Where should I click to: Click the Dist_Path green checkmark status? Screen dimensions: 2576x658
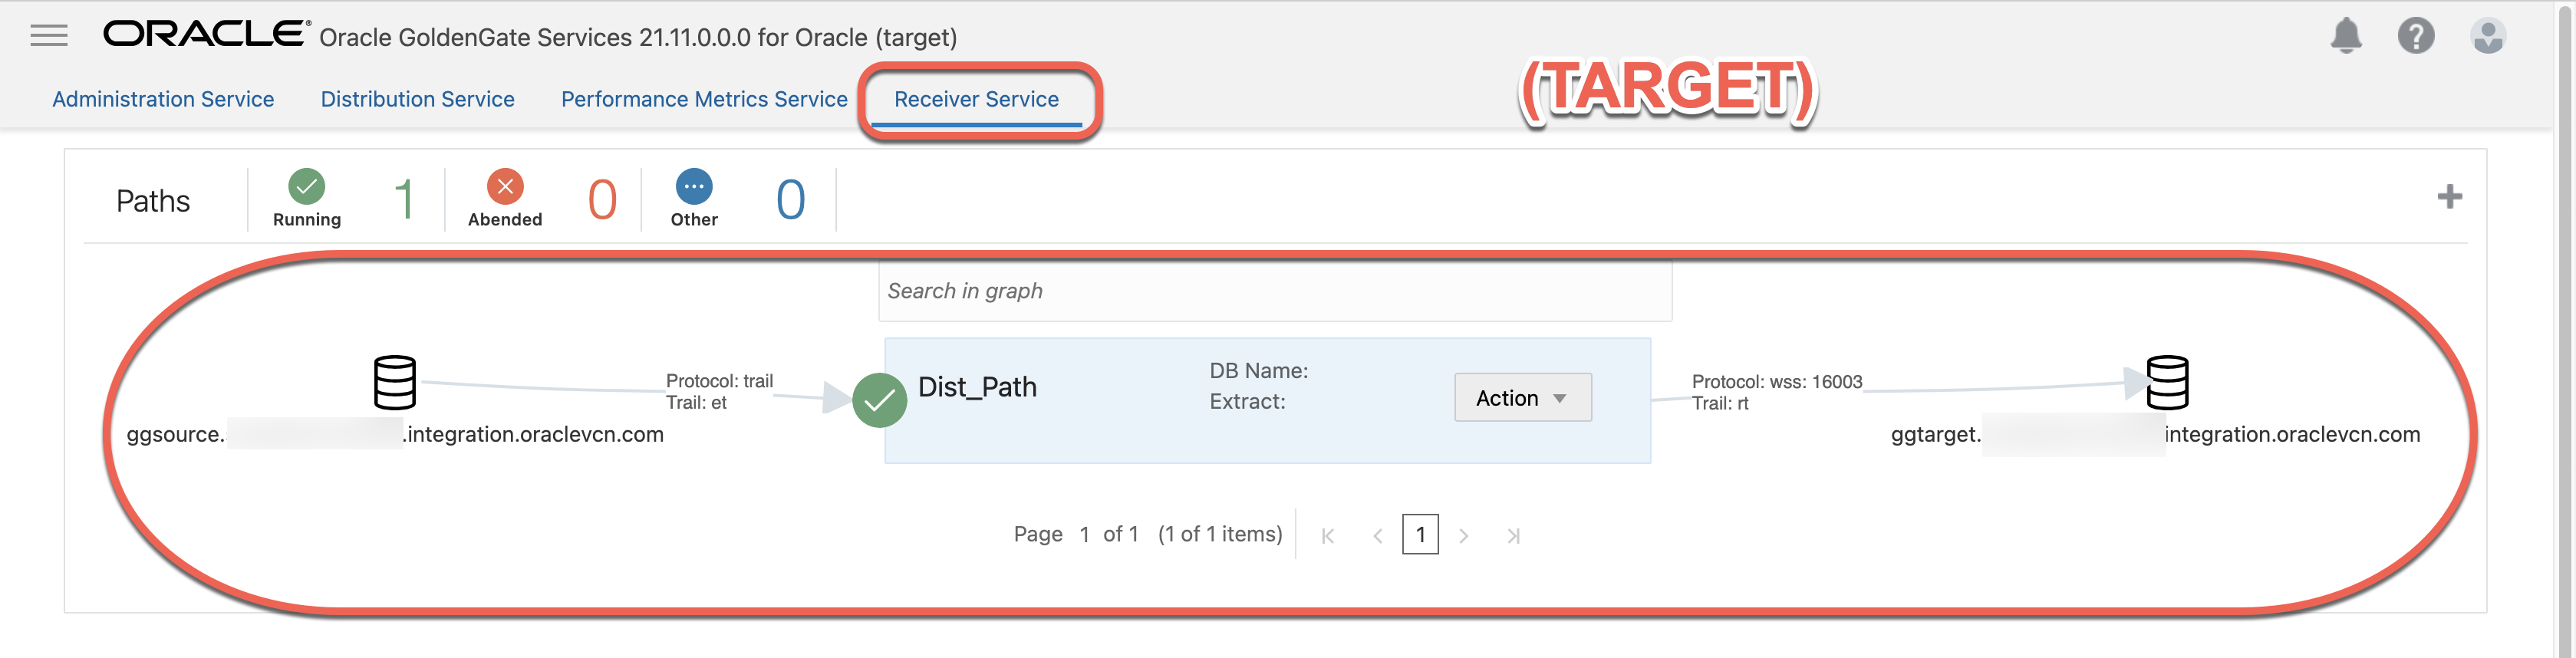(879, 400)
